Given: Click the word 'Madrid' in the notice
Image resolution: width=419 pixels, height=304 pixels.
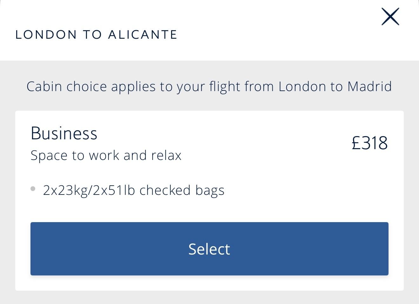Looking at the screenshot, I should [x=369, y=87].
